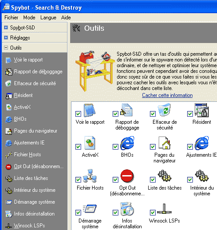Click the large BHOs Internet Explorer icon

point(127,143)
